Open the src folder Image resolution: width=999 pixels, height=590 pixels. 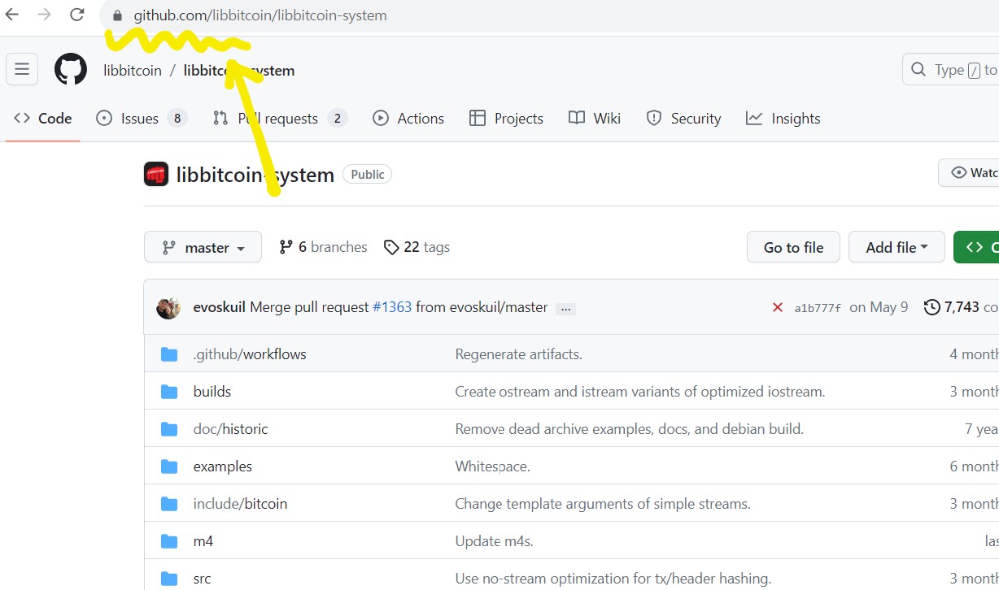202,579
